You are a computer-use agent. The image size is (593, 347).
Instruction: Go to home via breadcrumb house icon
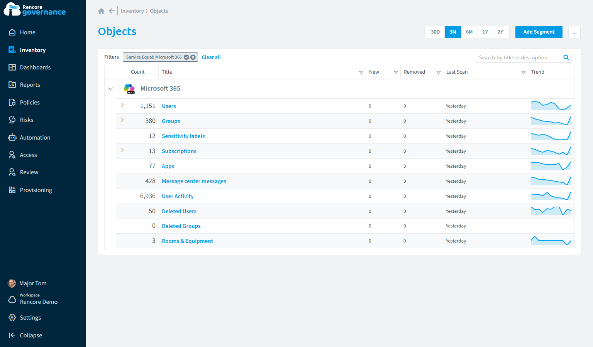[101, 11]
